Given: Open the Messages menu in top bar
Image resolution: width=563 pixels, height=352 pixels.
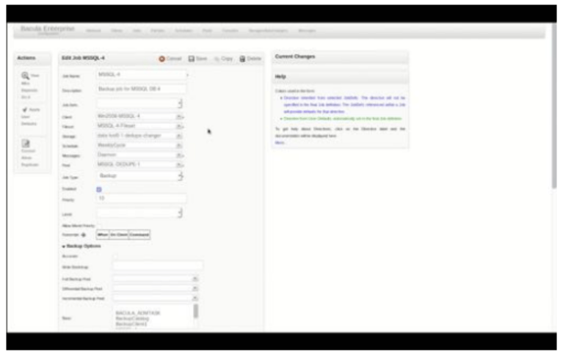Looking at the screenshot, I should click(307, 31).
